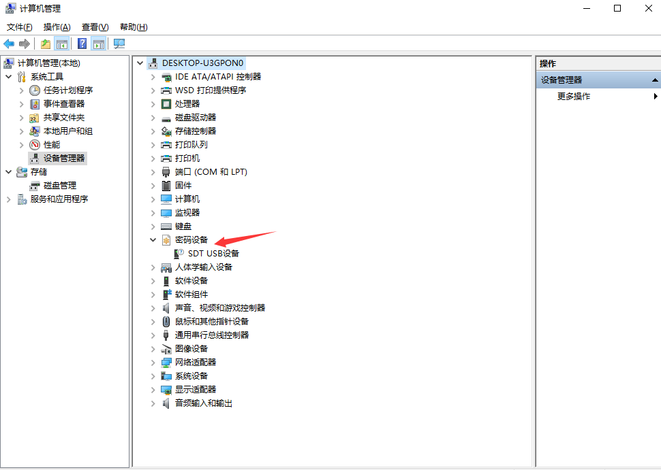Collapse the 系统工具 node in left tree
Viewport: 661px width, 470px height.
(x=8, y=77)
